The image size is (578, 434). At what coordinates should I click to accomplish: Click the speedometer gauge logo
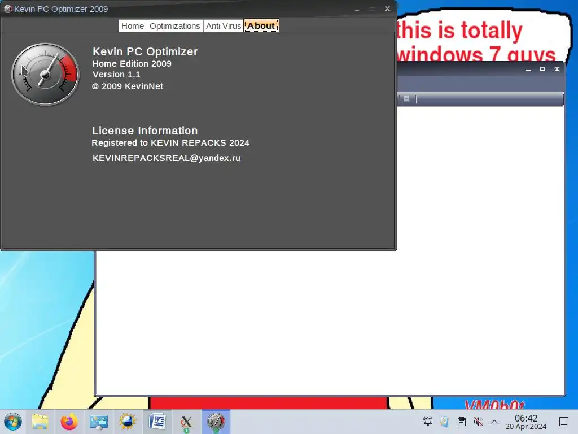click(x=45, y=74)
